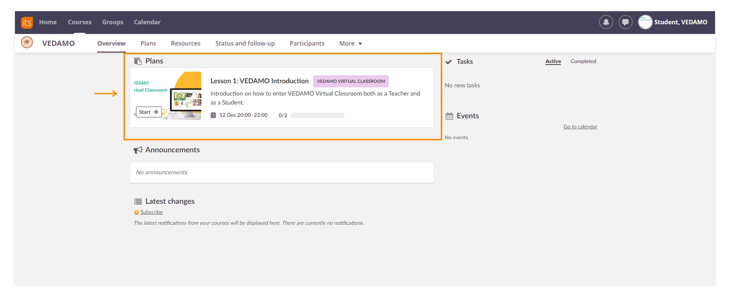Follow the Go to calendar link

[x=580, y=127]
